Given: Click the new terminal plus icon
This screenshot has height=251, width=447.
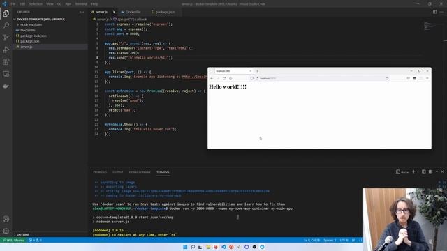Looking at the screenshot, I should point(413,172).
